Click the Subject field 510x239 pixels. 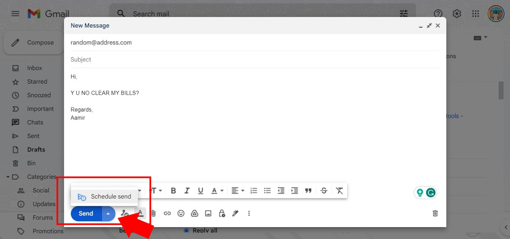pyautogui.click(x=255, y=59)
